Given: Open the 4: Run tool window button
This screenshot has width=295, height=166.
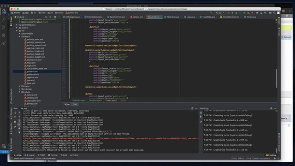Looking at the screenshot, I should 18,155.
